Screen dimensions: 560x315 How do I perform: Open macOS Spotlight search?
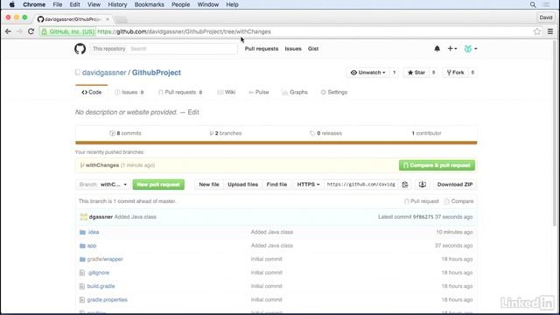tap(533, 4)
